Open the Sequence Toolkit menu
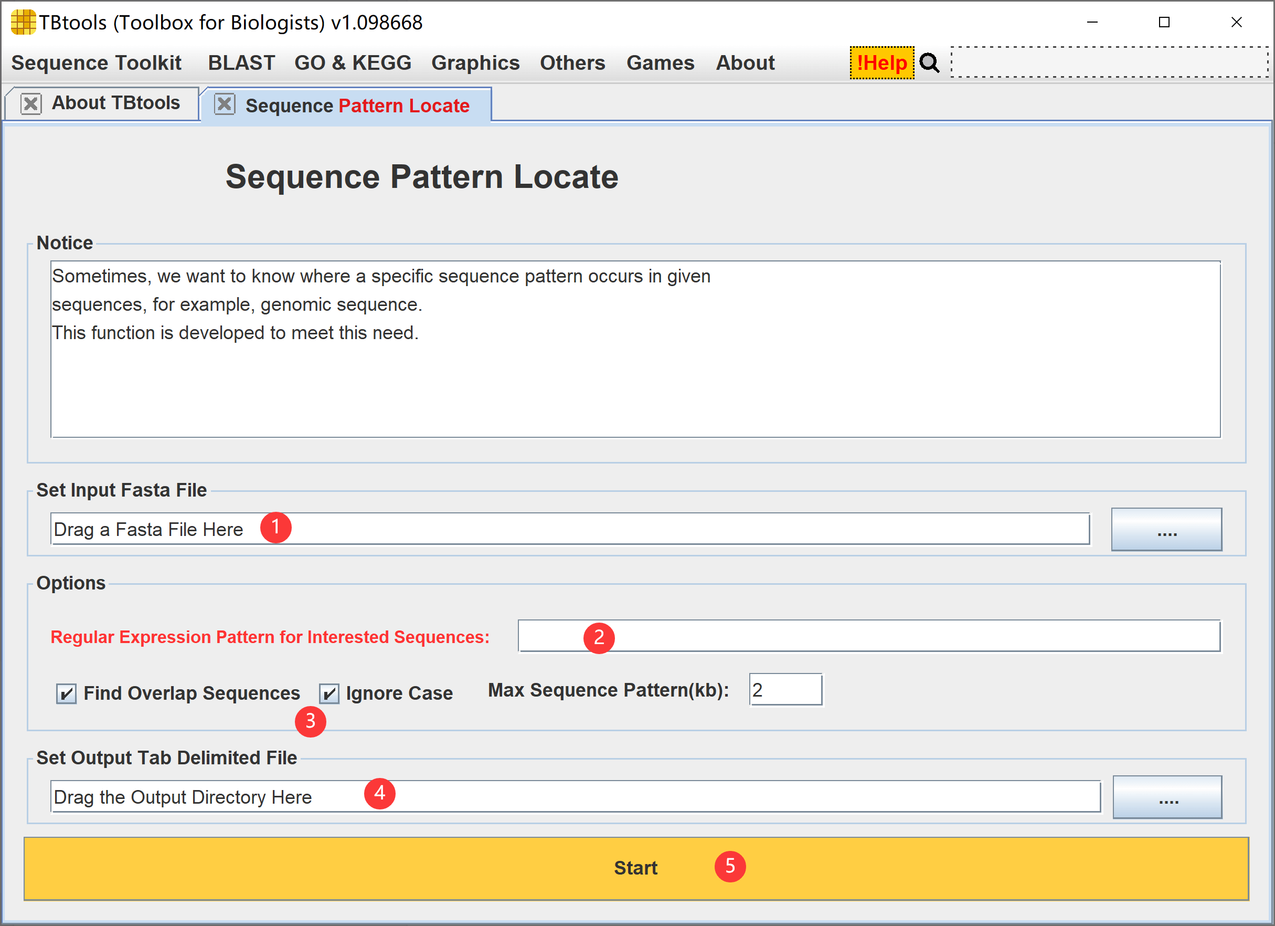The image size is (1275, 926). coord(96,62)
